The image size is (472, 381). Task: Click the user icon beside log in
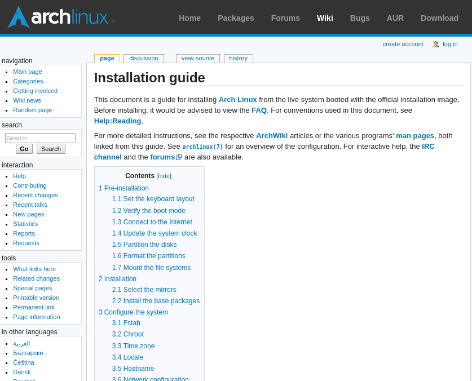click(x=435, y=44)
